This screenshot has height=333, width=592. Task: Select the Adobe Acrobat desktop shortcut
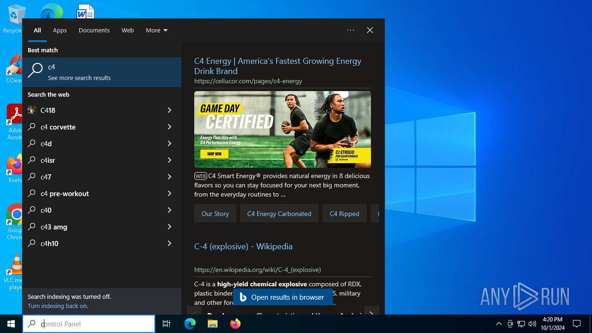point(14,122)
